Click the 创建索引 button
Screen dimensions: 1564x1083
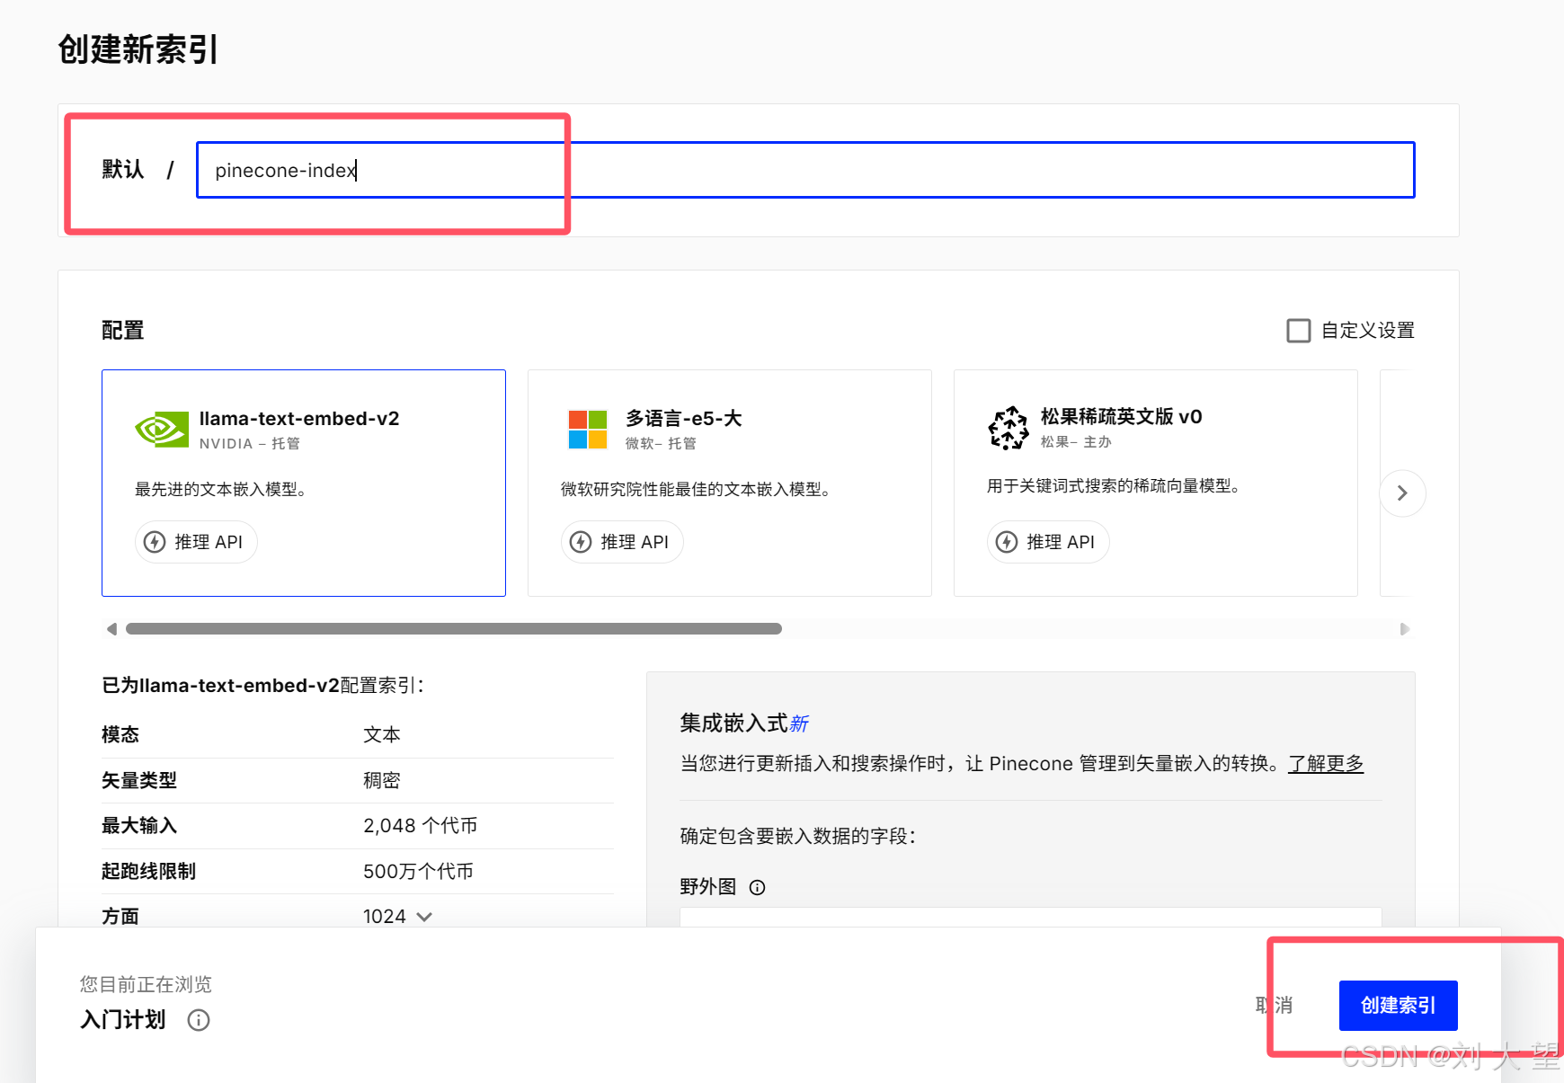click(1399, 1006)
